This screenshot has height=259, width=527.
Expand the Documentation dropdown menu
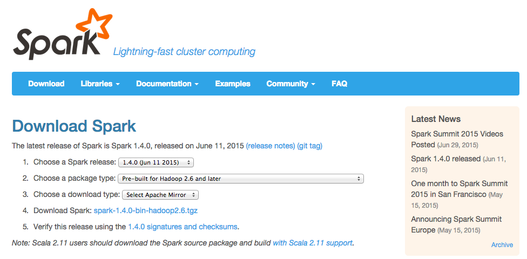167,84
